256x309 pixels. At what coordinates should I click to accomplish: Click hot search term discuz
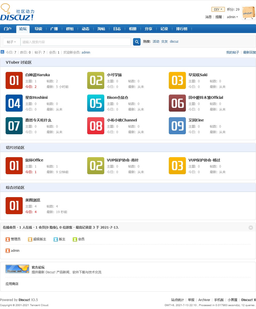174,42
